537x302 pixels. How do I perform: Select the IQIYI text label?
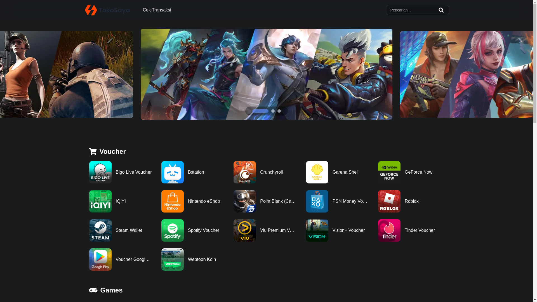121,201
